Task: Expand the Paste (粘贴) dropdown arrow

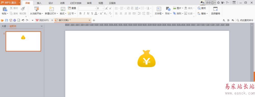Action: tap(7, 14)
